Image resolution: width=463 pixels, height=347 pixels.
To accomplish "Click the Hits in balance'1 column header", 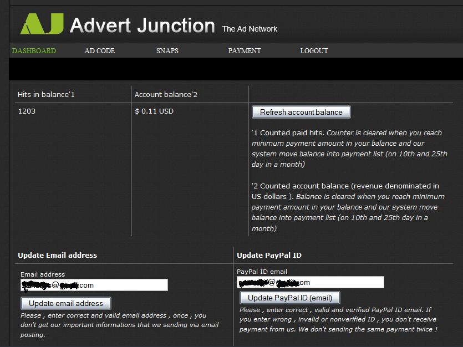I will coord(46,94).
